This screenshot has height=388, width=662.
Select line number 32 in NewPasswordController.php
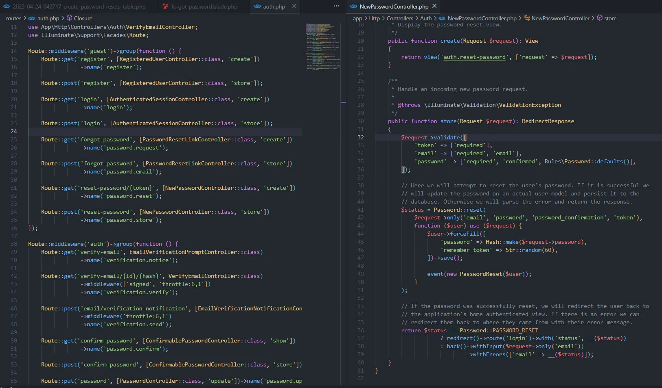(362, 137)
